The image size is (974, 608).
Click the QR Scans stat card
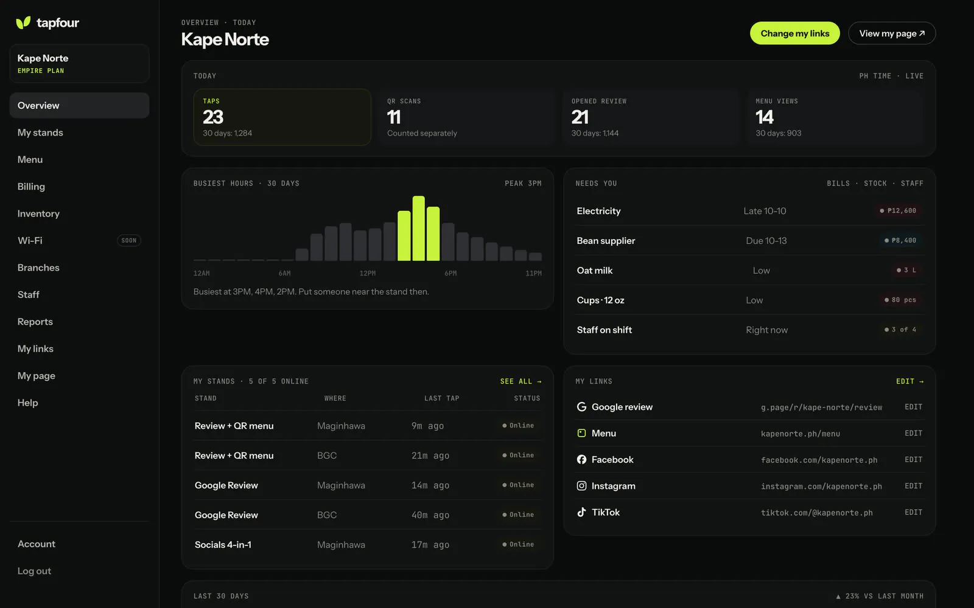click(466, 117)
